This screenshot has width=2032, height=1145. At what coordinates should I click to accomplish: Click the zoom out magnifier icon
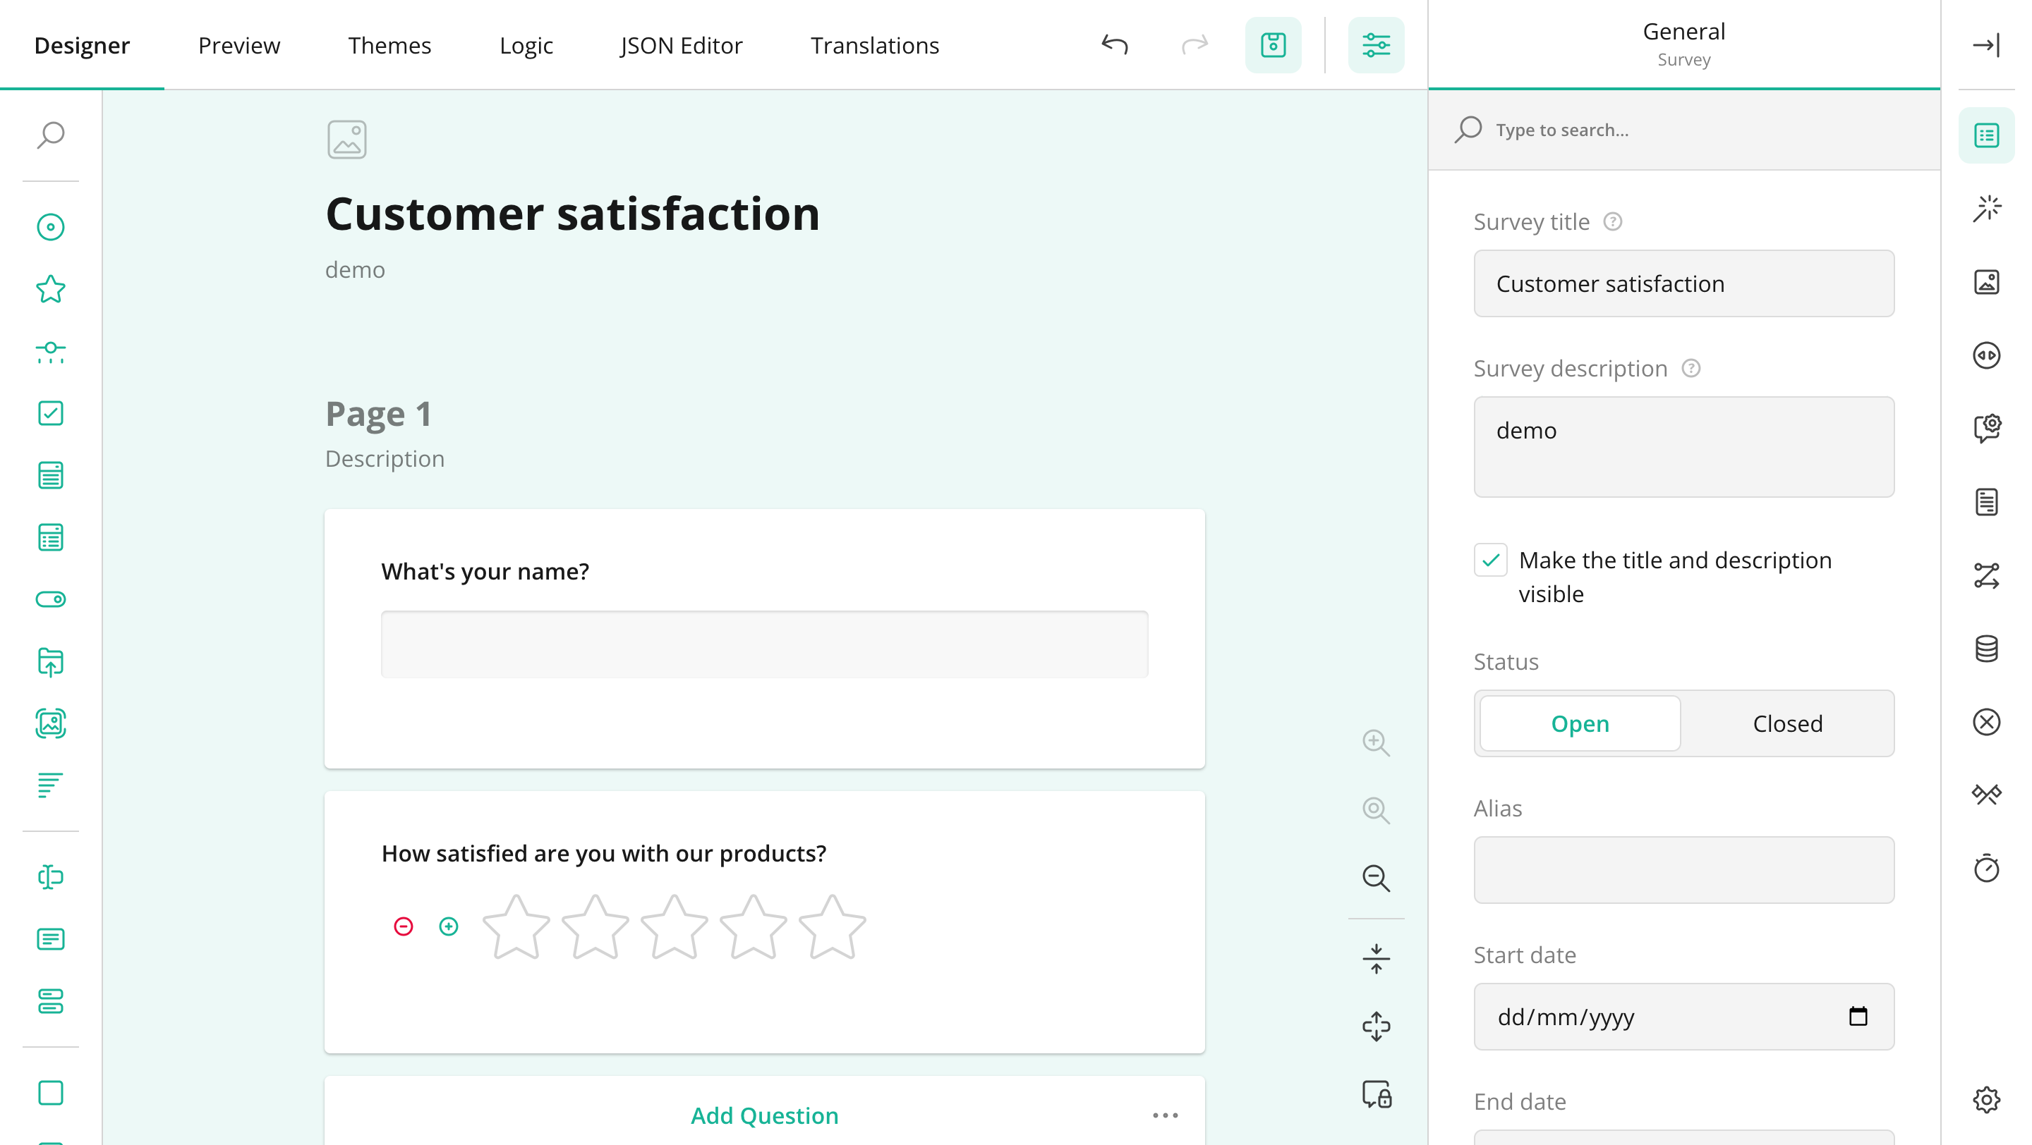point(1376,878)
